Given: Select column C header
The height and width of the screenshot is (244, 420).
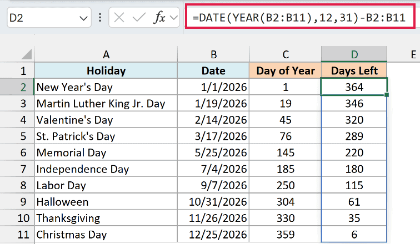Looking at the screenshot, I should point(285,54).
